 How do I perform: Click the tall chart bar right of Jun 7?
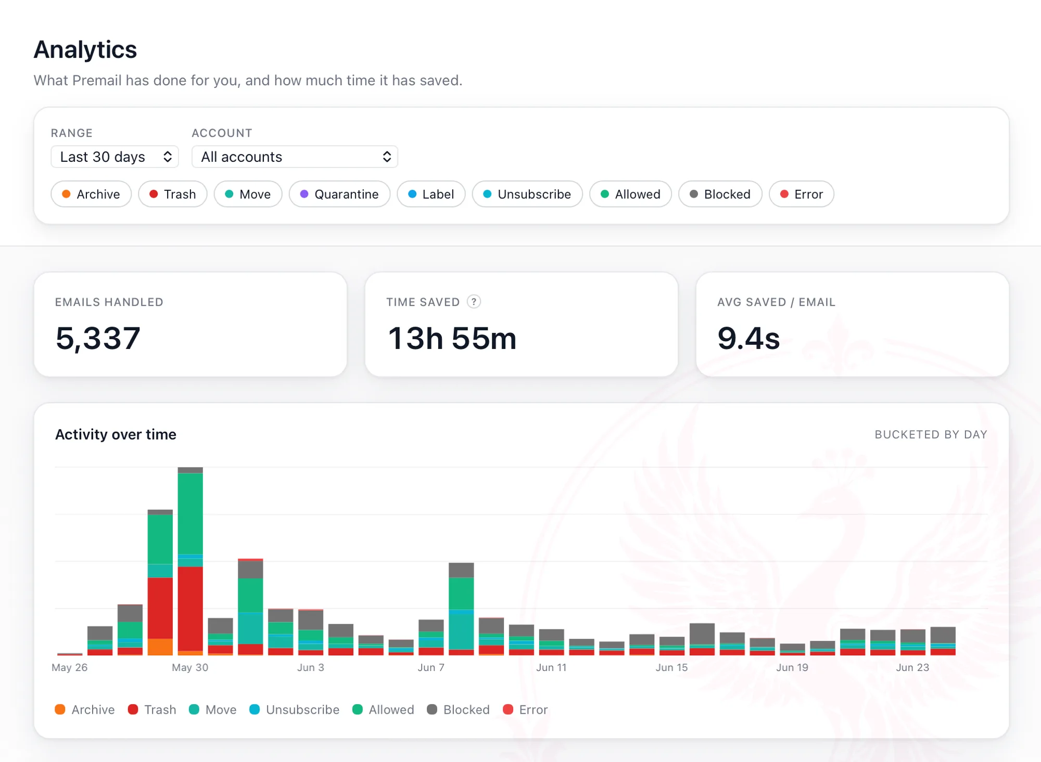(x=461, y=609)
